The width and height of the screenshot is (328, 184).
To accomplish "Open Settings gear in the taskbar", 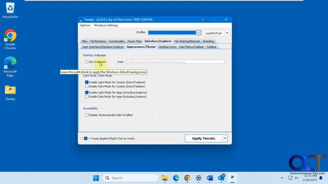I will [198, 178].
